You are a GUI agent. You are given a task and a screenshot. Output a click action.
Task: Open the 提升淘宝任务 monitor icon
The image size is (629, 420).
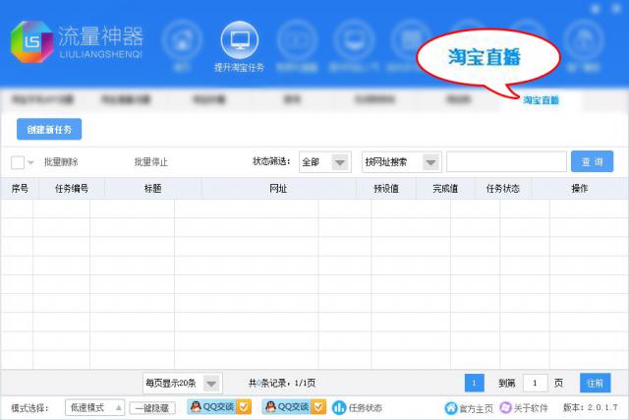pos(240,40)
